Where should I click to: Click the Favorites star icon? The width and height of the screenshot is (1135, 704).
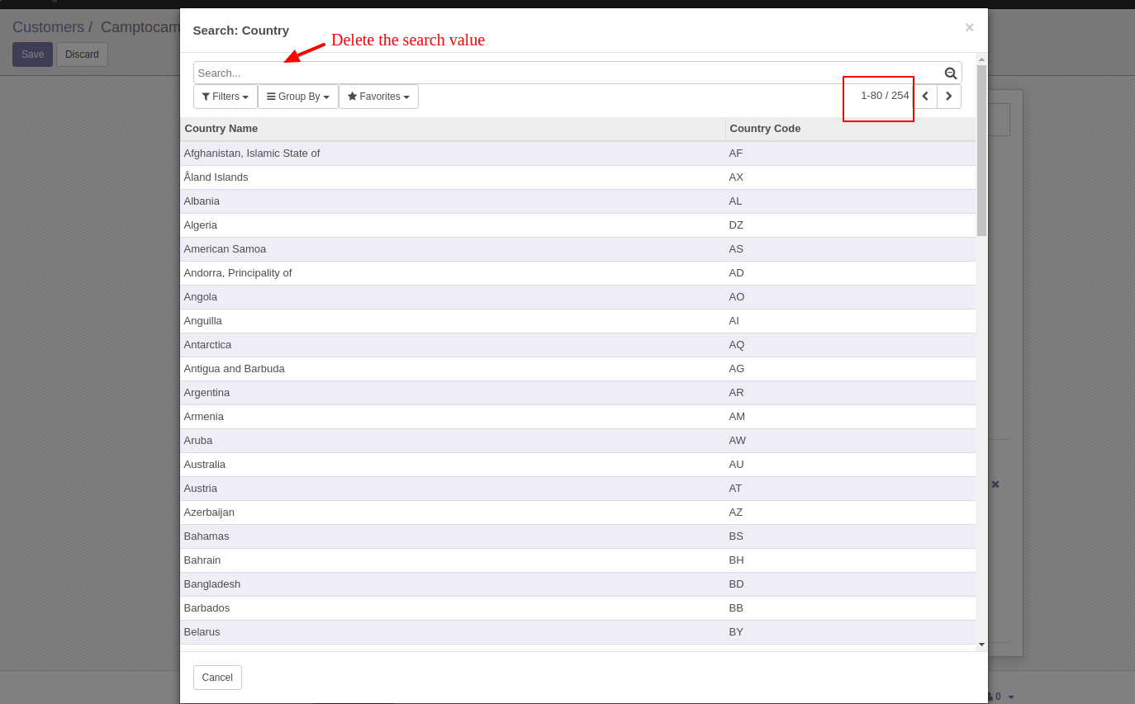click(352, 97)
